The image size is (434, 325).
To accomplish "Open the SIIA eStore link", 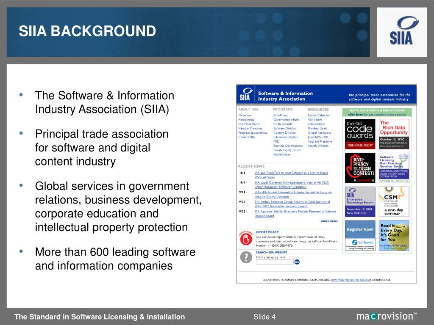I will [315, 120].
